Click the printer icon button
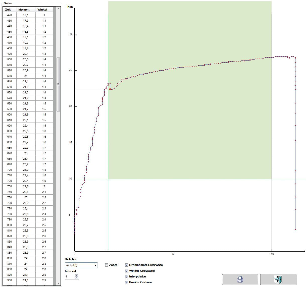 [240, 279]
